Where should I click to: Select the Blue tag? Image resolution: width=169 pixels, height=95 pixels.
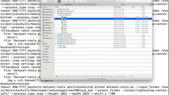(x=45, y=54)
